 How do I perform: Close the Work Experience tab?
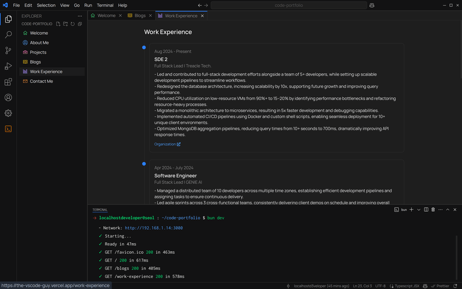coord(202,16)
